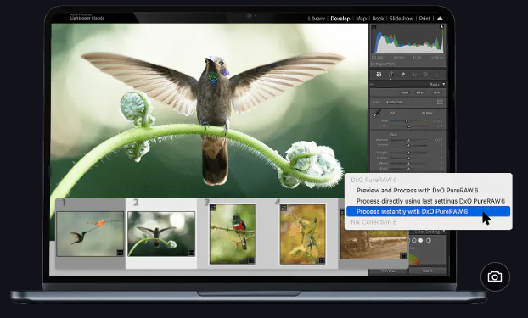The image size is (528, 318).
Task: Choose Process instantly with DxO PureRAW 6
Action: click(x=428, y=211)
